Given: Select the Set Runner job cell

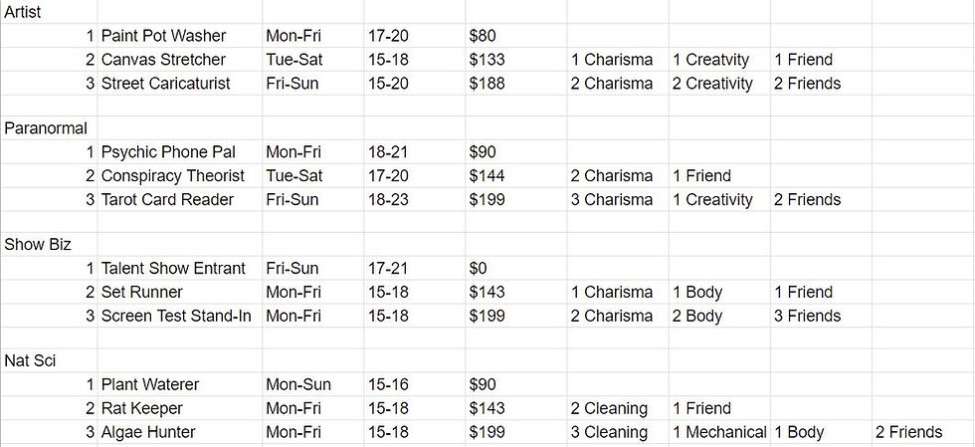Looking at the screenshot, I should click(141, 293).
